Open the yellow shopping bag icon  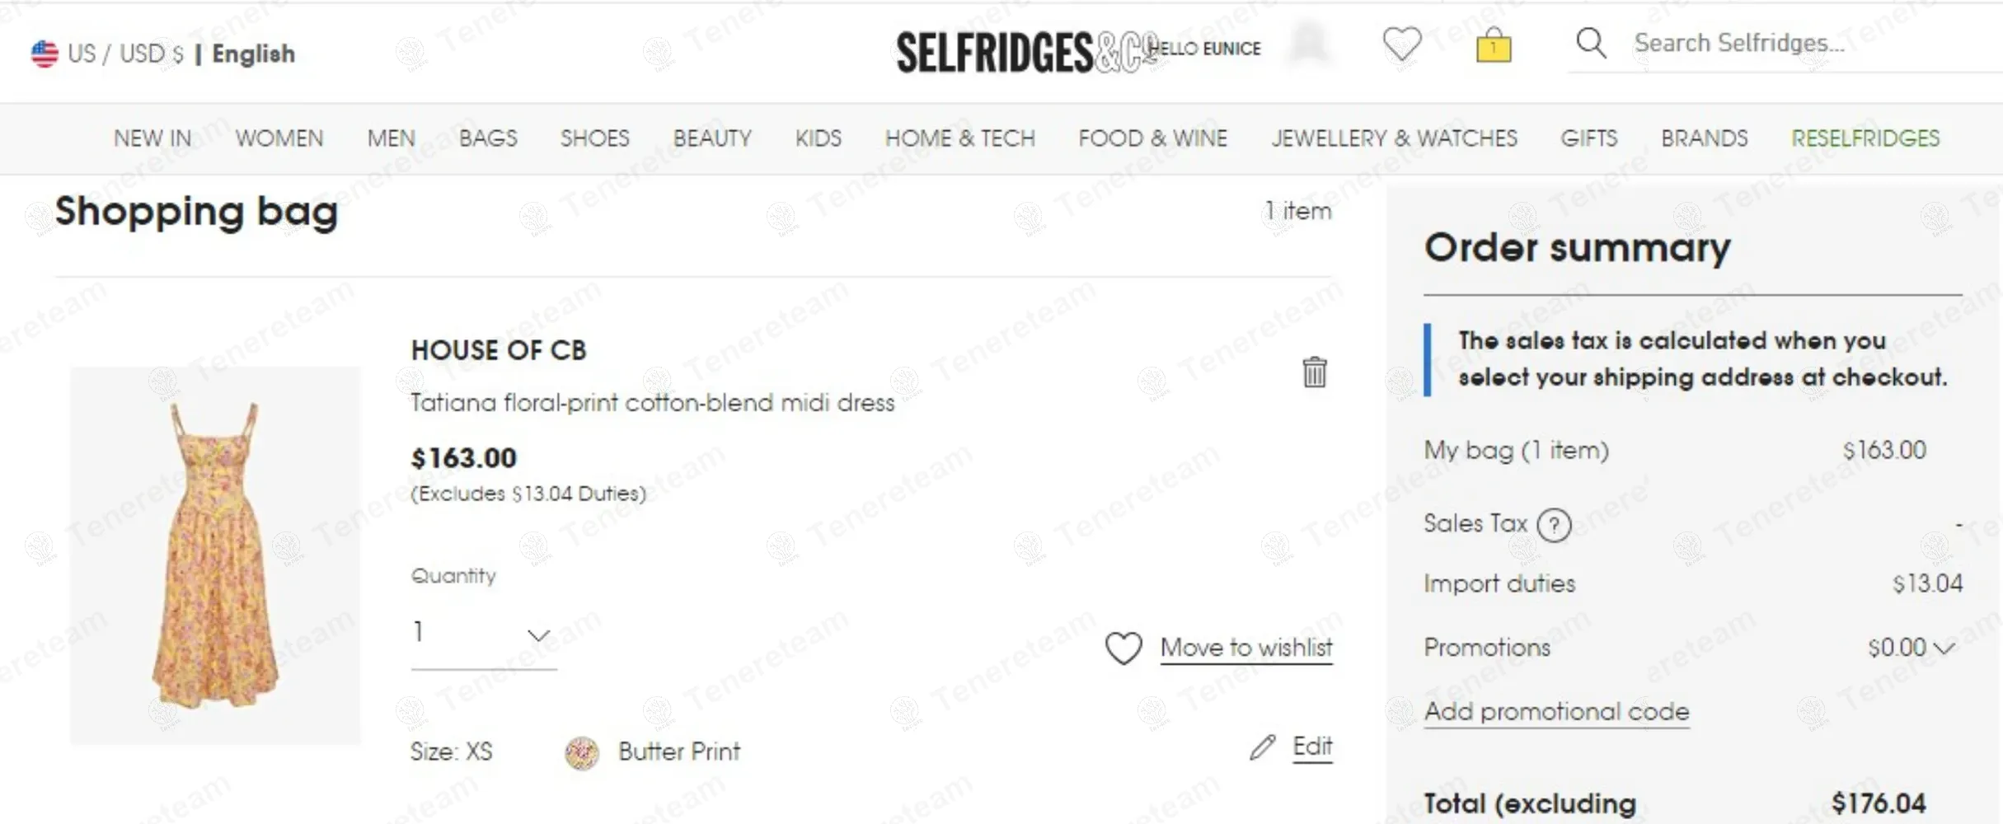(1493, 45)
